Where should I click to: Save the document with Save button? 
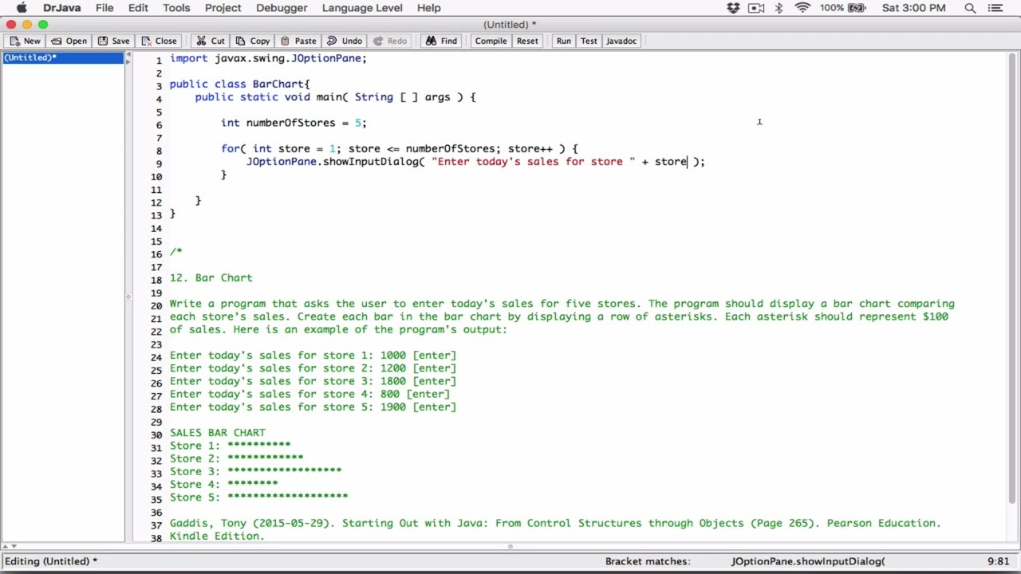click(113, 41)
